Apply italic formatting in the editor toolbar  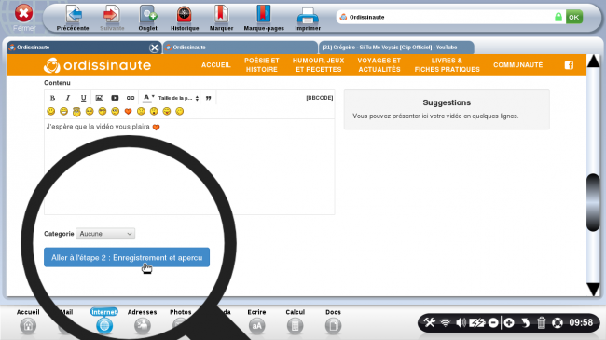(x=68, y=98)
